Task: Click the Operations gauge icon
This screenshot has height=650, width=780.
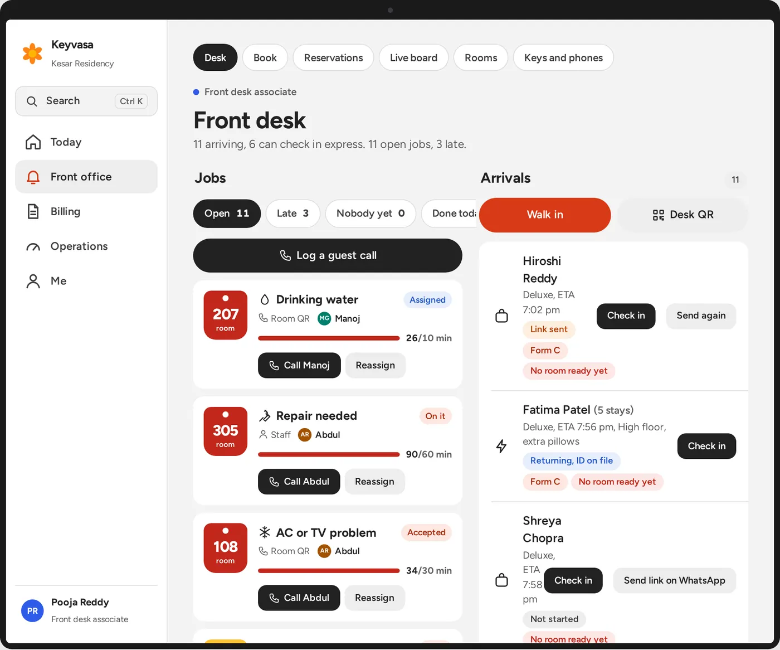Action: tap(33, 247)
